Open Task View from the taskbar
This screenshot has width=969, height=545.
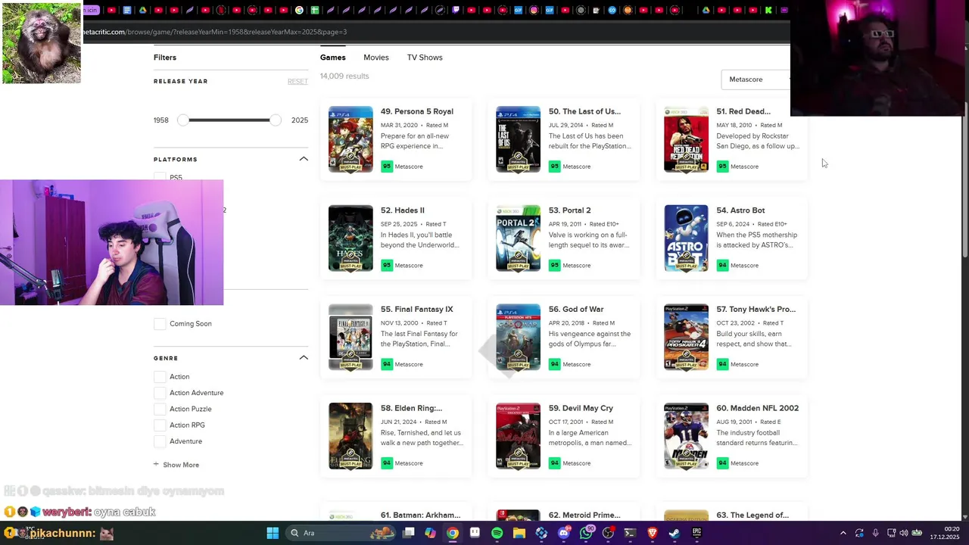pos(409,533)
